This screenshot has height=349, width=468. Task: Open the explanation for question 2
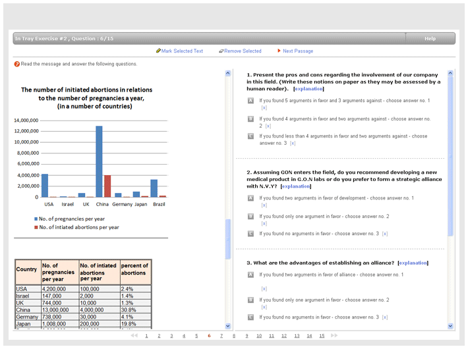click(295, 186)
